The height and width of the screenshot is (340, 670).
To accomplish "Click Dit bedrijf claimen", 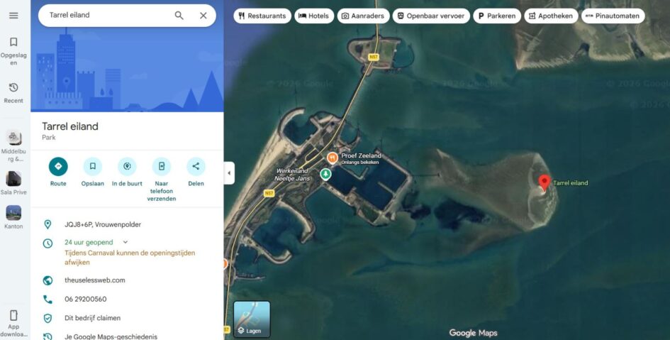I will [92, 318].
